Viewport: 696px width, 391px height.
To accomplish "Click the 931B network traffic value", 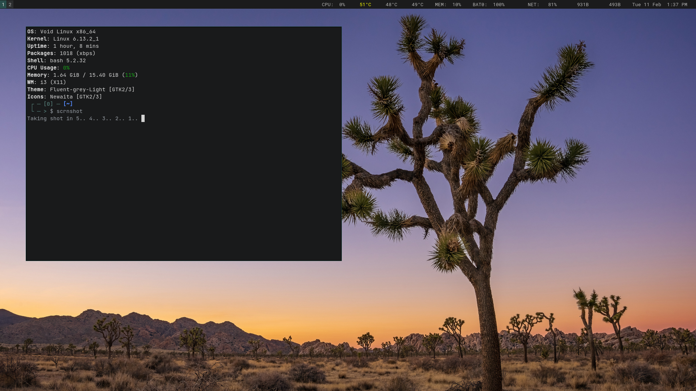I will pyautogui.click(x=583, y=5).
